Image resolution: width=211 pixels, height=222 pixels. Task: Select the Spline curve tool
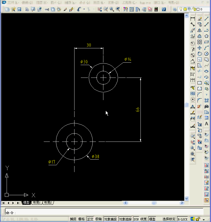[206, 65]
